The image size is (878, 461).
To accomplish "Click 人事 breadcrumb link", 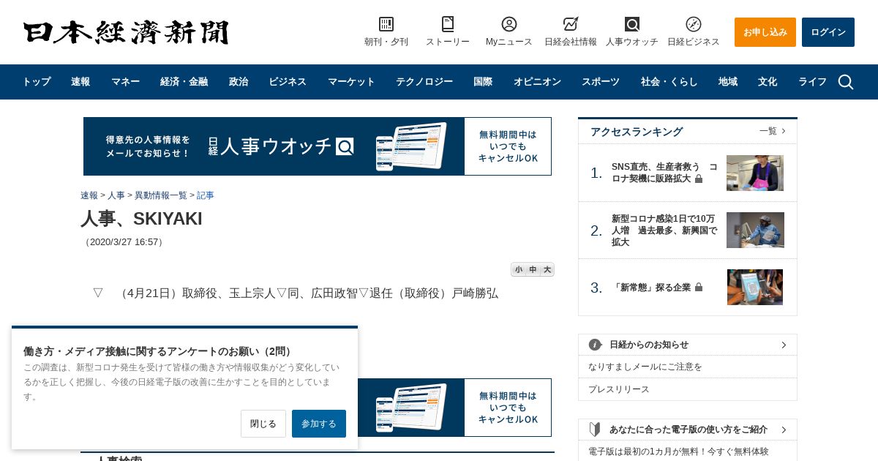I will [x=116, y=195].
